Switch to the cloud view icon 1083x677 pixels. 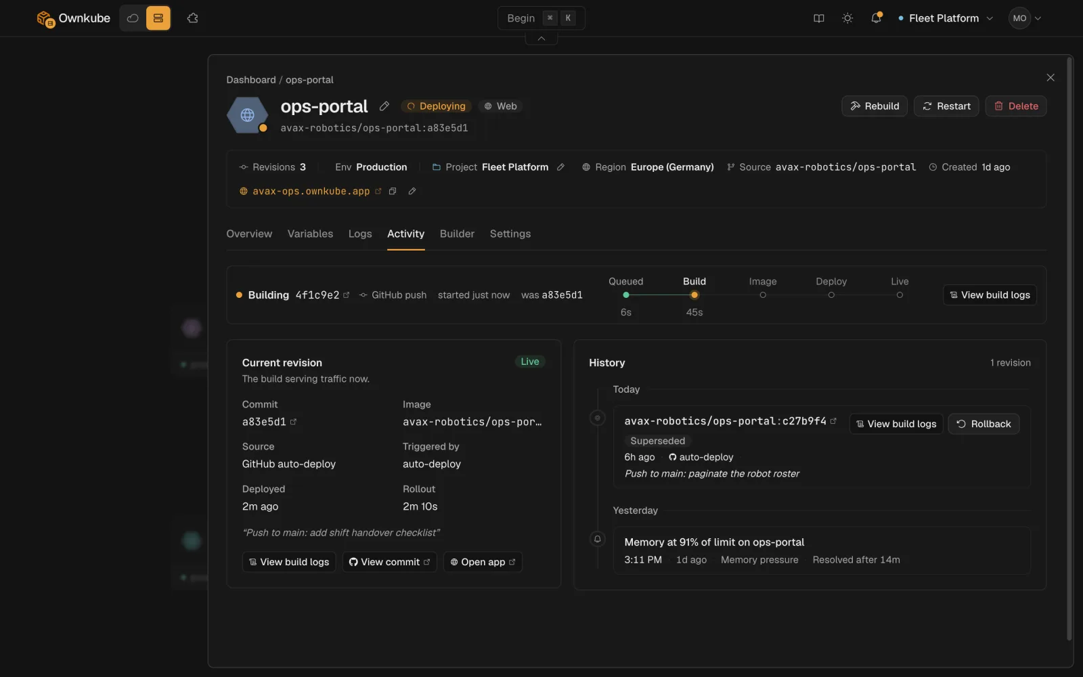pos(133,18)
